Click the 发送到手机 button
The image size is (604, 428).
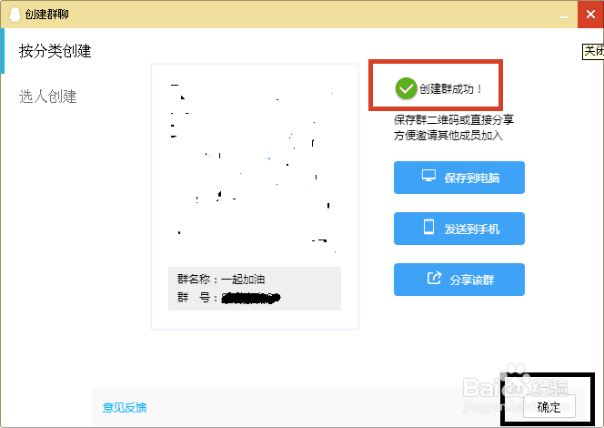(459, 229)
